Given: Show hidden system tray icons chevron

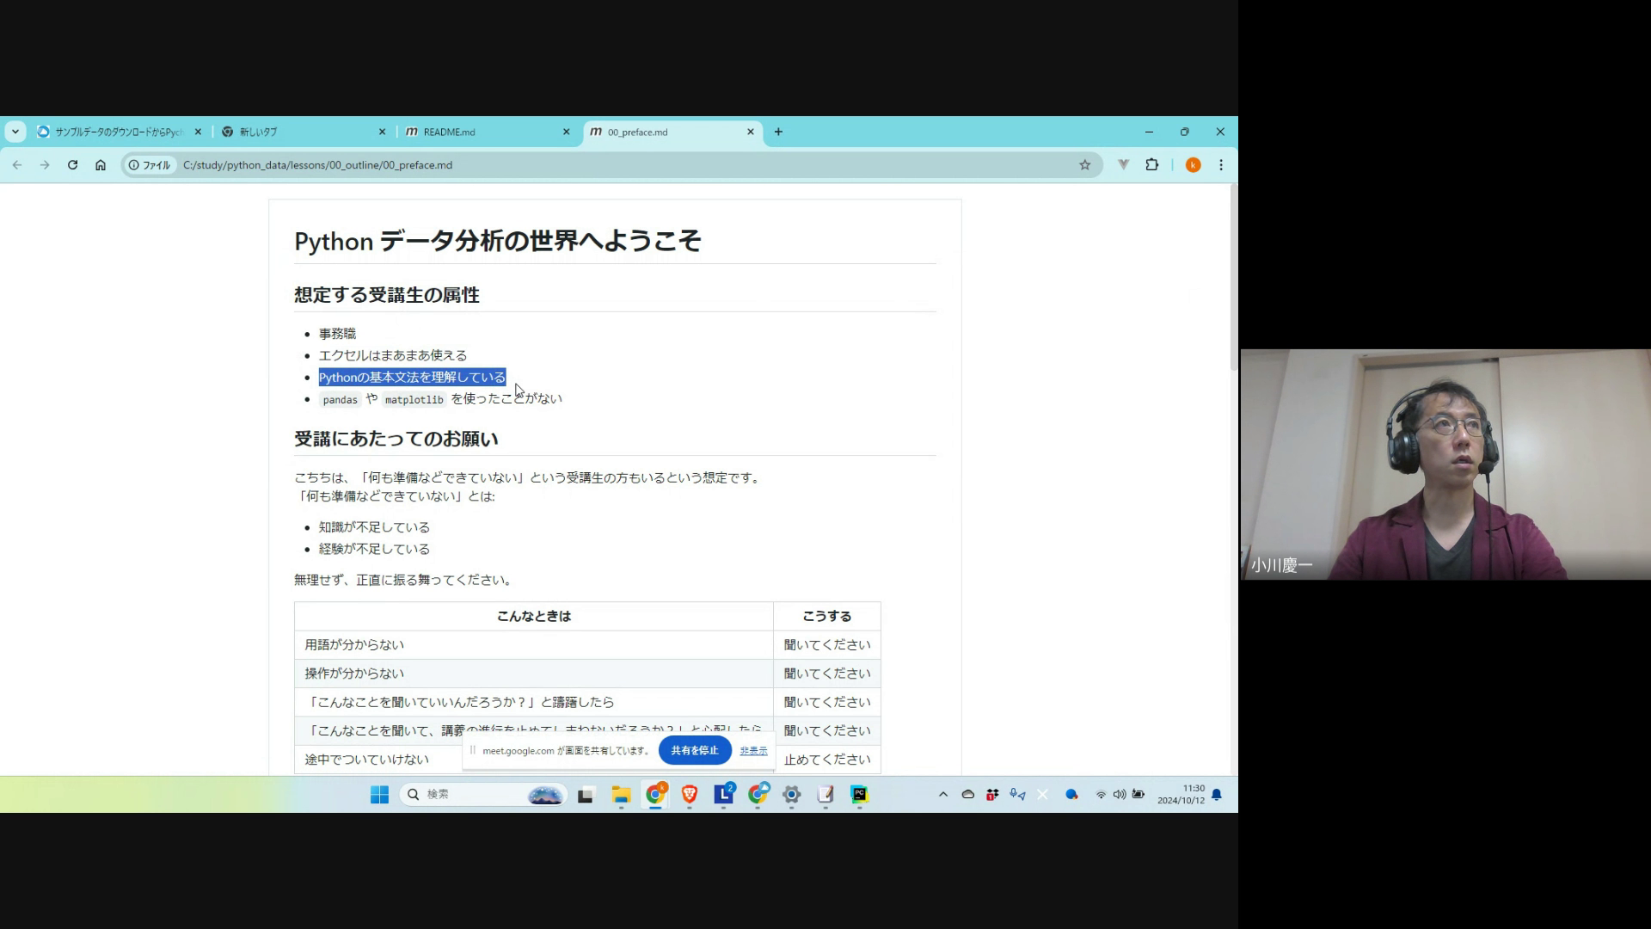Looking at the screenshot, I should (943, 795).
